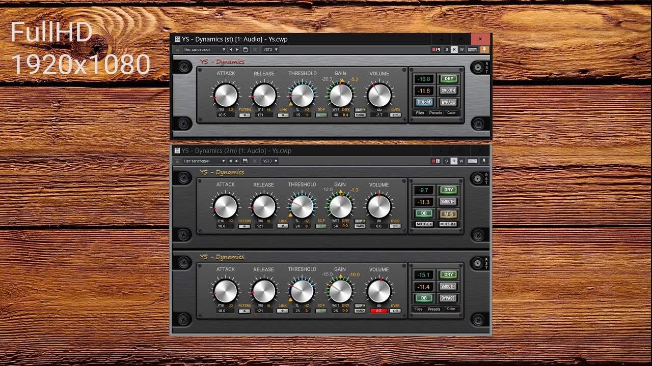Click RELEASE knob on bottom (2m) unit

(264, 291)
